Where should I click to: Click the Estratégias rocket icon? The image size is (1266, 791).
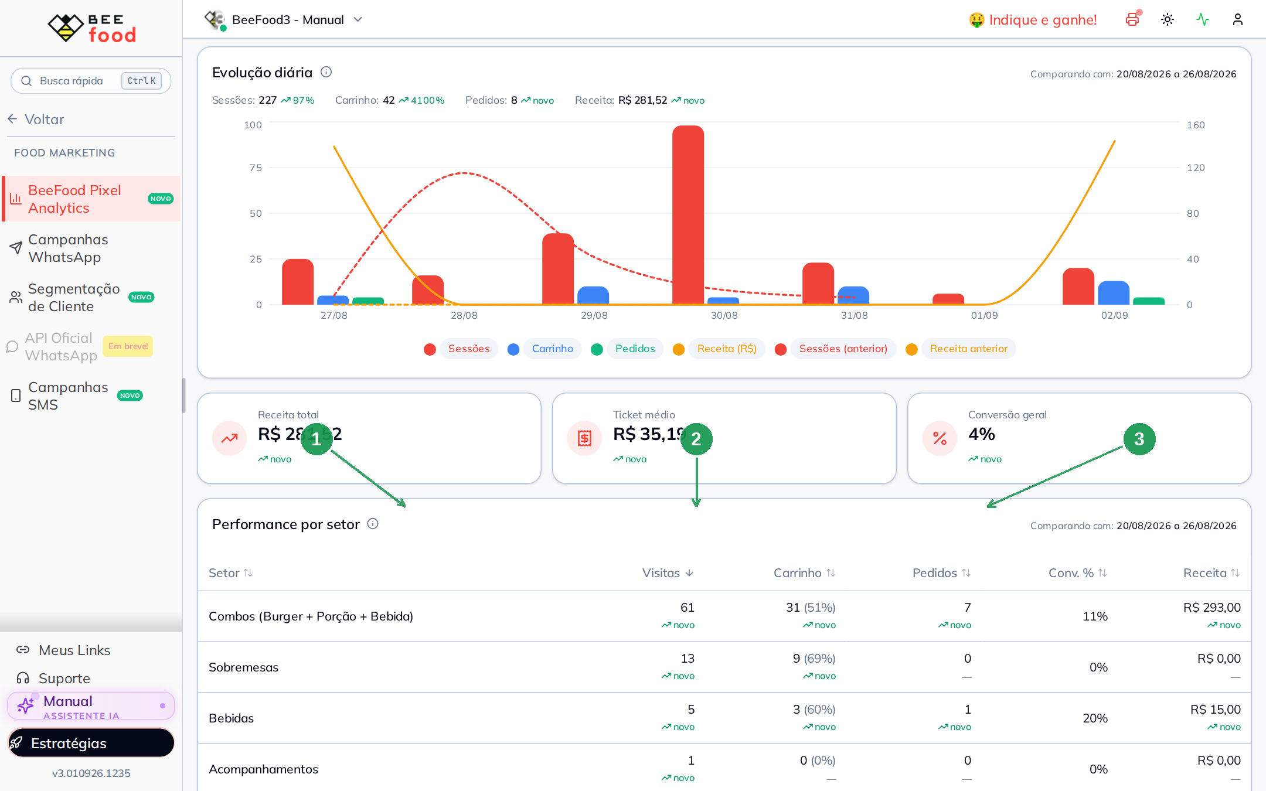pos(17,743)
